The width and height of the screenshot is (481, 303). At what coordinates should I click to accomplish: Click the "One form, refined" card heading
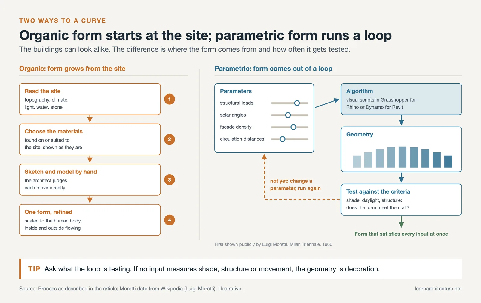[x=48, y=212]
